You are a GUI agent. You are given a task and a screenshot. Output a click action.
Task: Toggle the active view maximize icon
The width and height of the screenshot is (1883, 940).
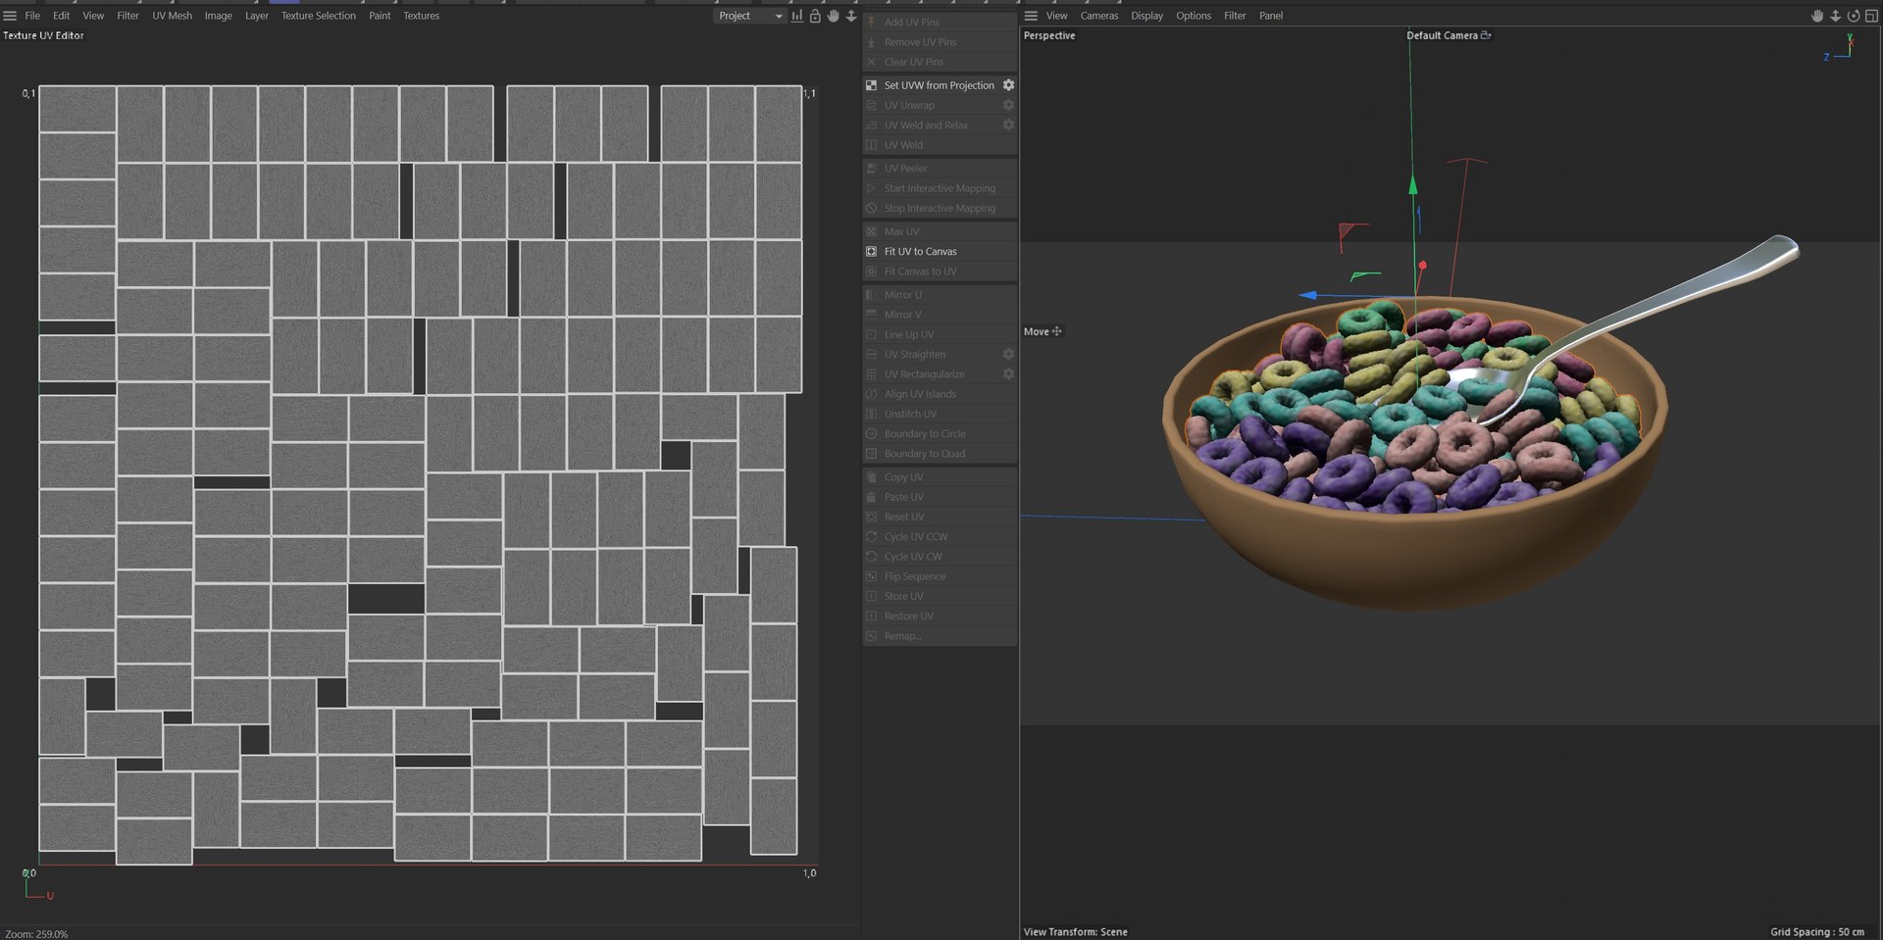click(1870, 16)
